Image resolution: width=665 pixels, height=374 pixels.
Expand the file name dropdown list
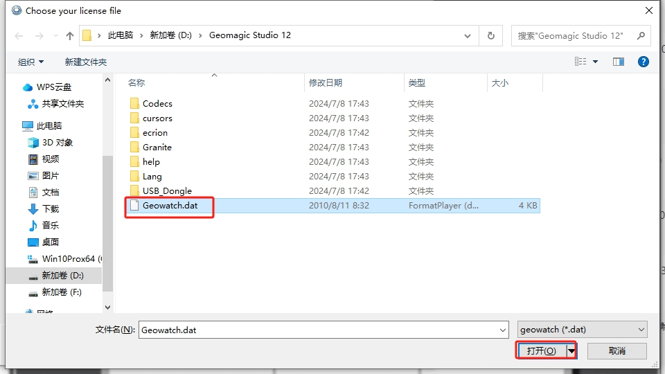pyautogui.click(x=503, y=330)
